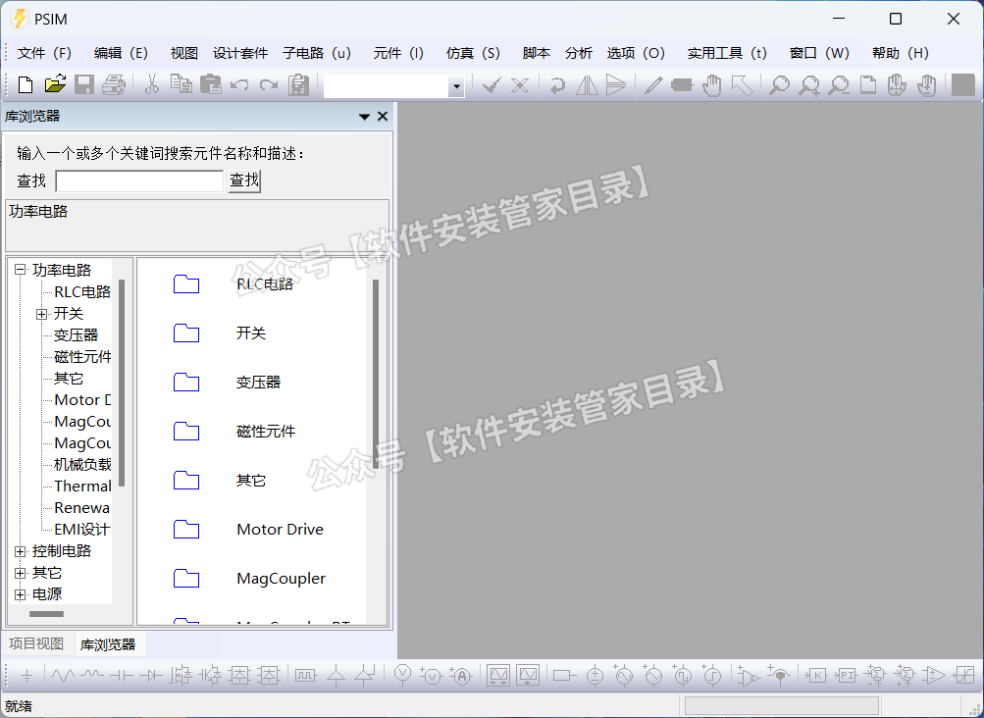Place a label with the label tool
The image size is (984, 718).
click(682, 84)
